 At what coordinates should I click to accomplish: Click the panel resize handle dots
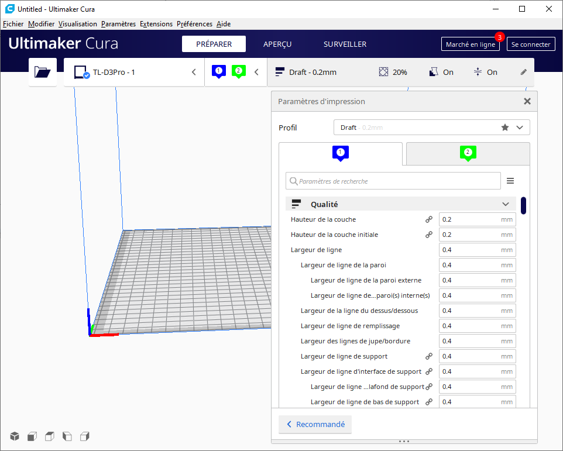[404, 441]
